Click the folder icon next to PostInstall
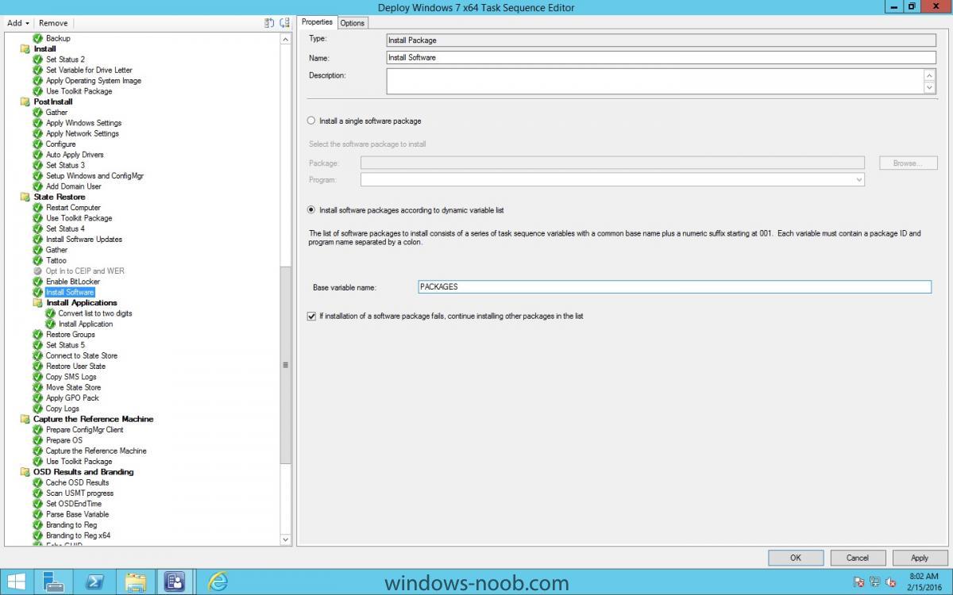Screen dimensions: 953x595 [25, 102]
